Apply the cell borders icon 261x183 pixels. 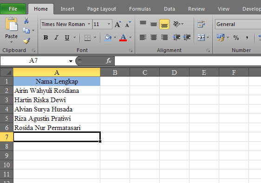(x=87, y=38)
